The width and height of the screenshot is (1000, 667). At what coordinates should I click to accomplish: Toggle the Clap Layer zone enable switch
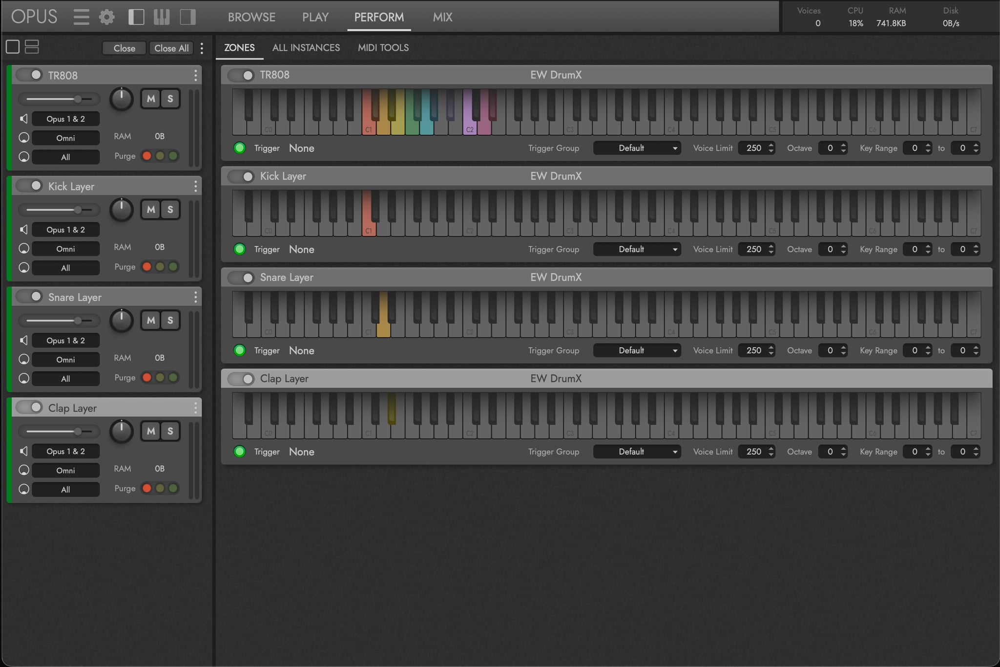point(241,379)
